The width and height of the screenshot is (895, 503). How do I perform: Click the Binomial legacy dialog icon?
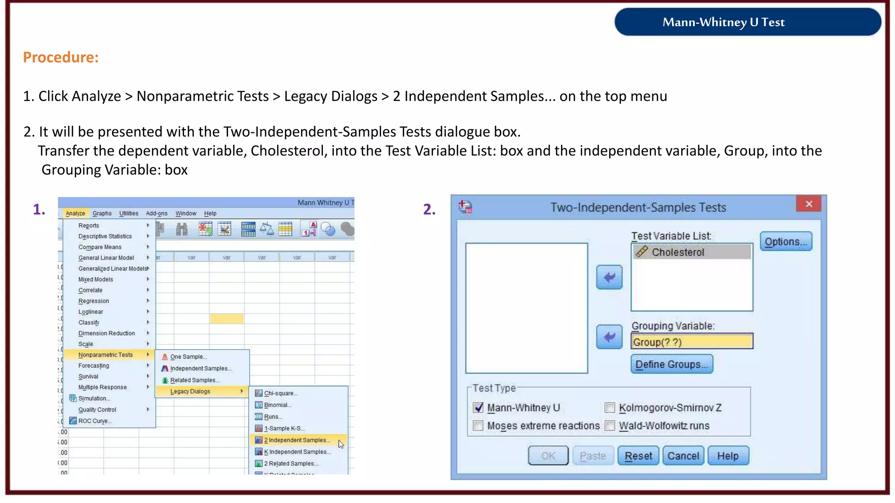259,405
